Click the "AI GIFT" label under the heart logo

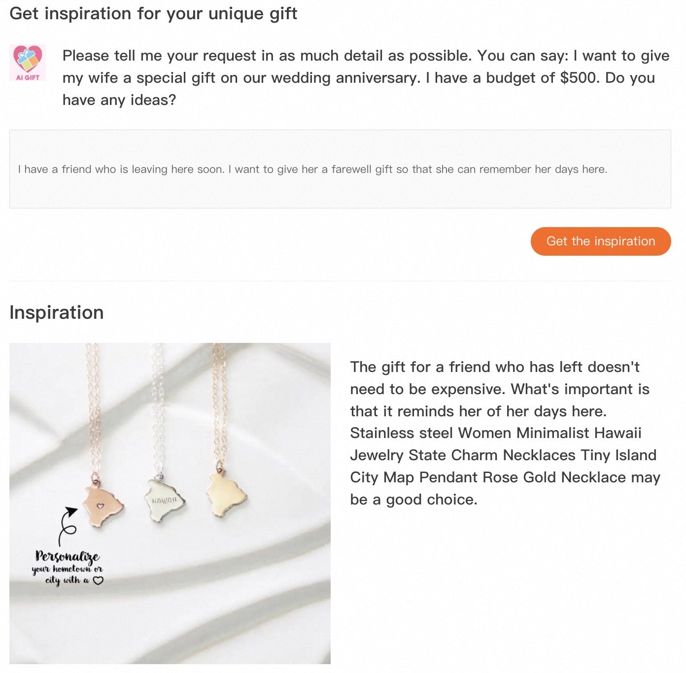pyautogui.click(x=28, y=77)
